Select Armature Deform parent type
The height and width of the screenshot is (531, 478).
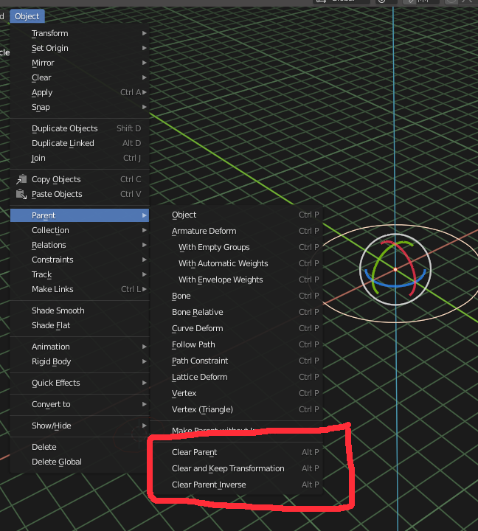point(237,231)
